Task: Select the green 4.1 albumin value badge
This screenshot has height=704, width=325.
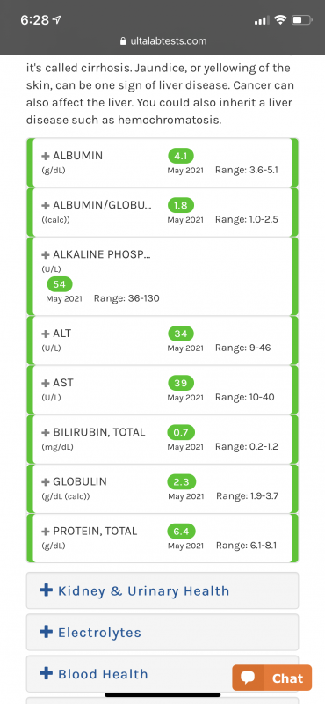Action: coord(181,156)
